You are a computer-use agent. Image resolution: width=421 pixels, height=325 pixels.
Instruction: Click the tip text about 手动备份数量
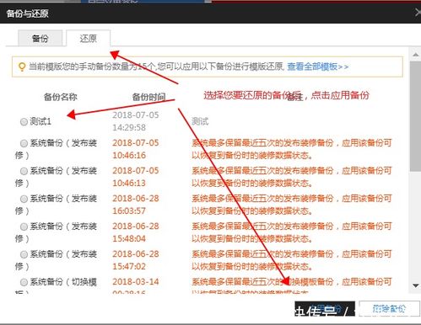(157, 67)
